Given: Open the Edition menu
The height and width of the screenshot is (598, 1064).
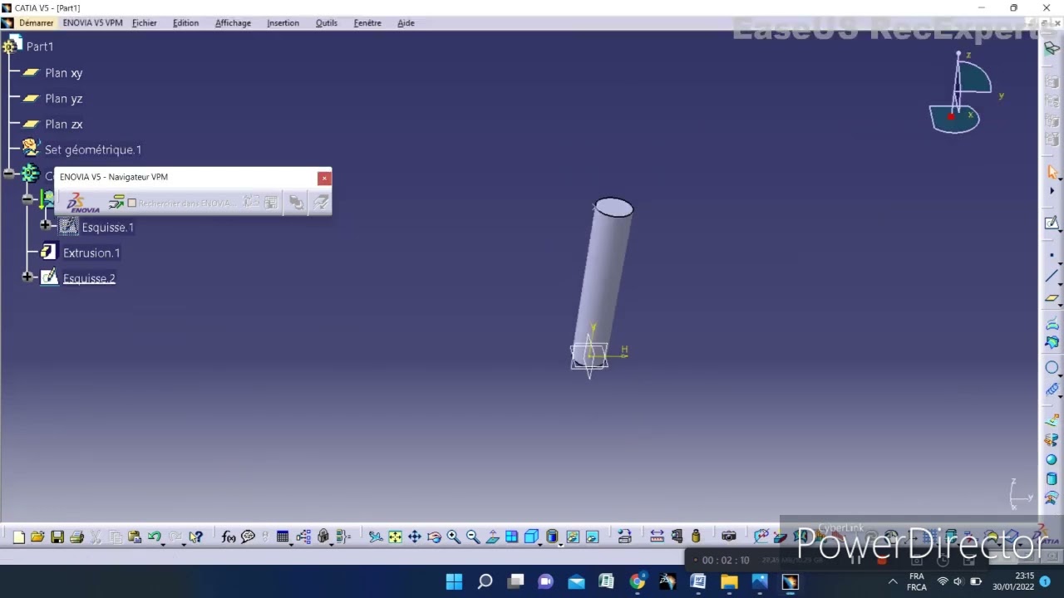Looking at the screenshot, I should click(x=185, y=22).
